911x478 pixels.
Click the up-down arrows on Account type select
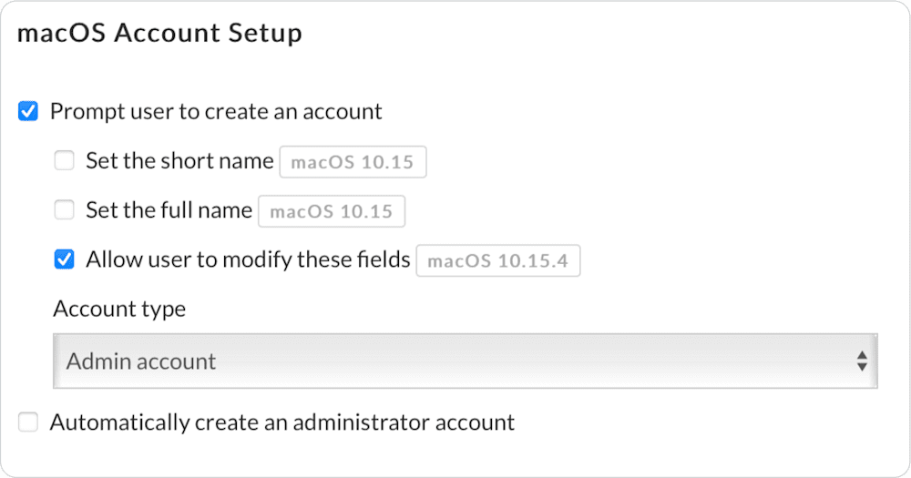(x=861, y=361)
